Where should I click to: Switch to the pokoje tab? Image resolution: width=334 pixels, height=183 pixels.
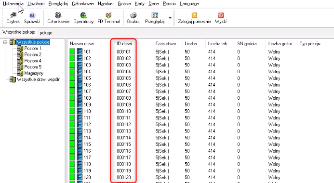pos(46,33)
